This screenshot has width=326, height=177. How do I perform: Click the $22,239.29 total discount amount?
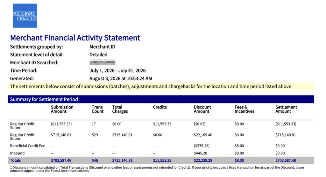(203, 160)
